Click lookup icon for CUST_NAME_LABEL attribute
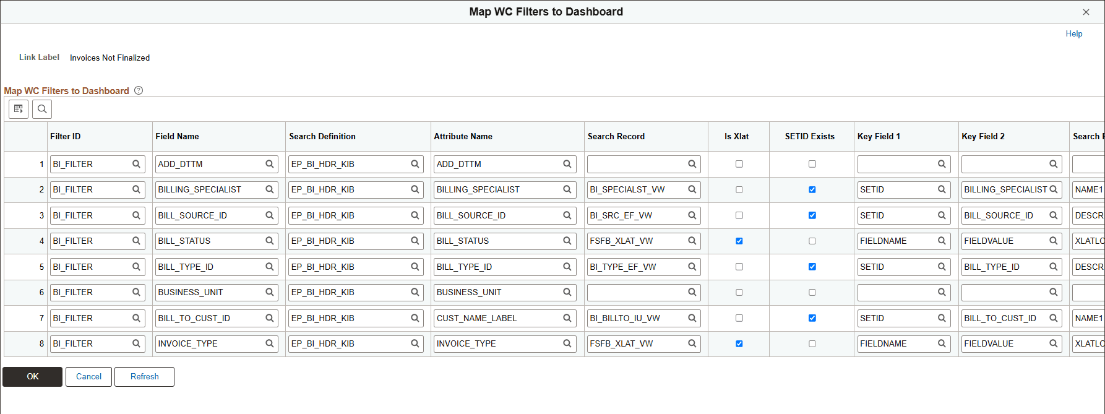Screen dimensions: 1105x414 [567, 318]
